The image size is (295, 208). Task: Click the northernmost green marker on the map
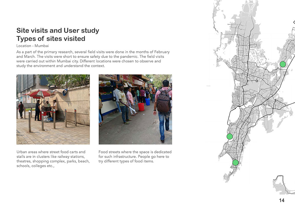[x=283, y=64]
